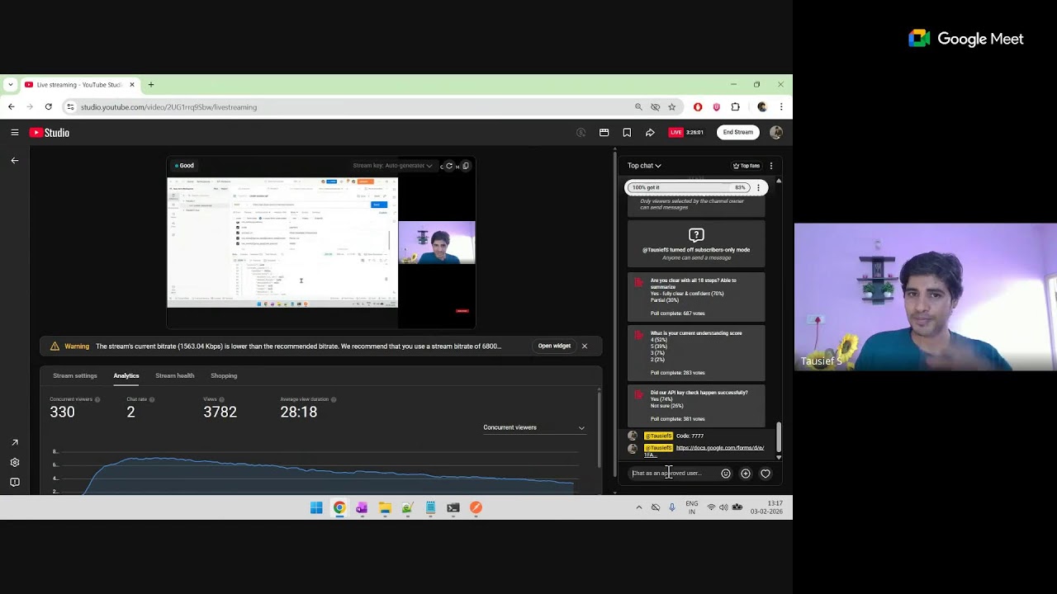This screenshot has height=594, width=1057.
Task: Click the bookmark icon in Studio header
Action: pos(627,132)
